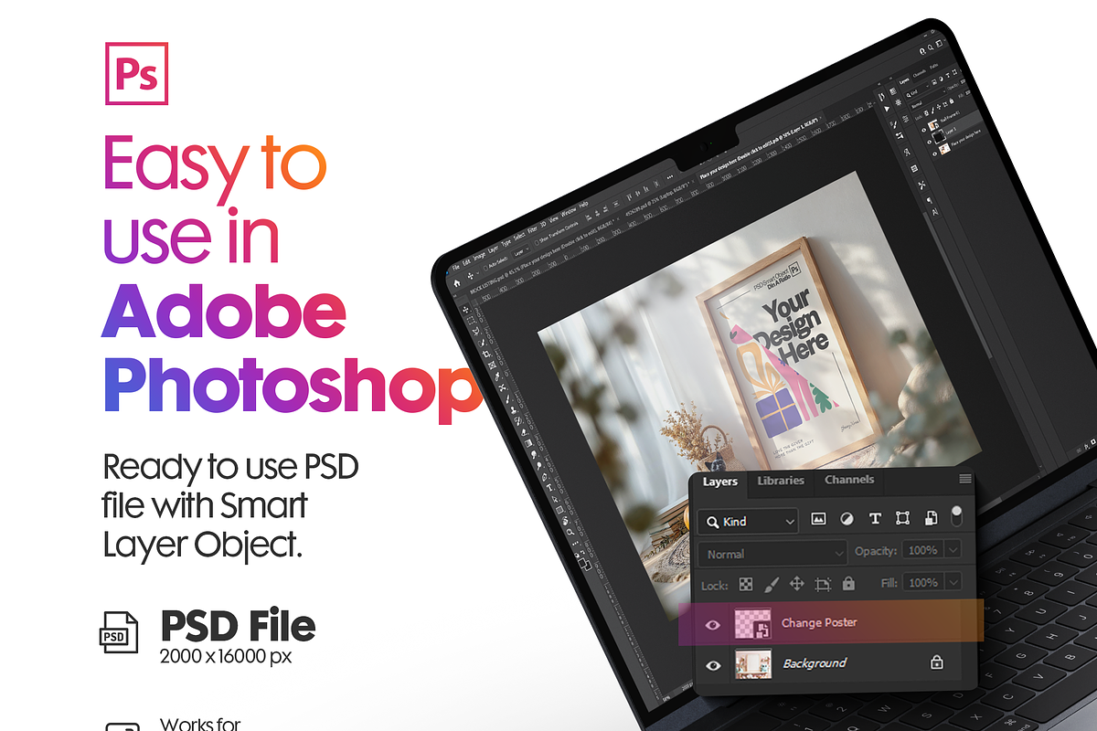Image resolution: width=1097 pixels, height=731 pixels.
Task: Select the Horizontal Type tool
Action: [549, 488]
